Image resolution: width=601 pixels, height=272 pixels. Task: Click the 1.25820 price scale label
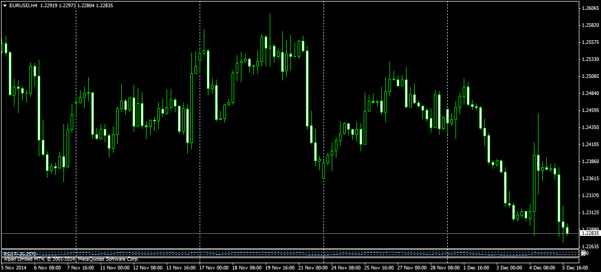590,25
